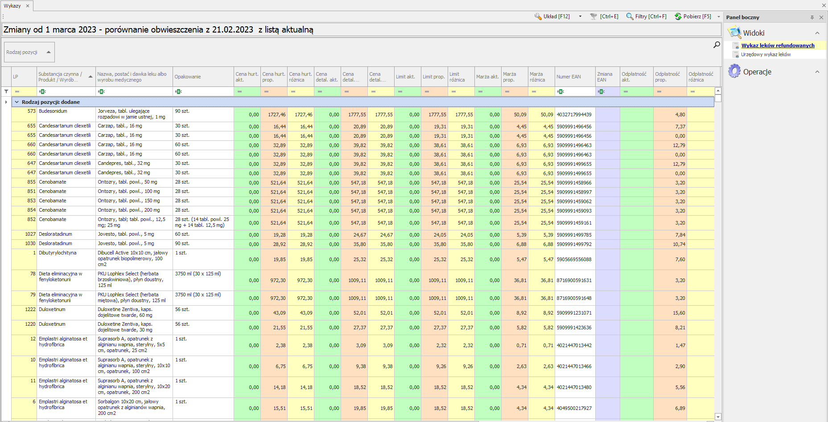The height and width of the screenshot is (422, 828).
Task: Select the Wykazy tab
Action: pyautogui.click(x=12, y=6)
